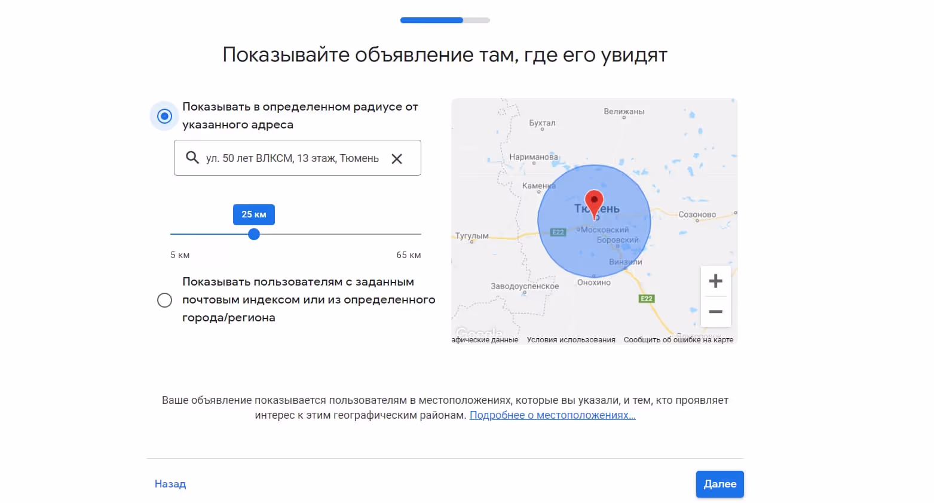Click the Велижаны place label on map

624,111
